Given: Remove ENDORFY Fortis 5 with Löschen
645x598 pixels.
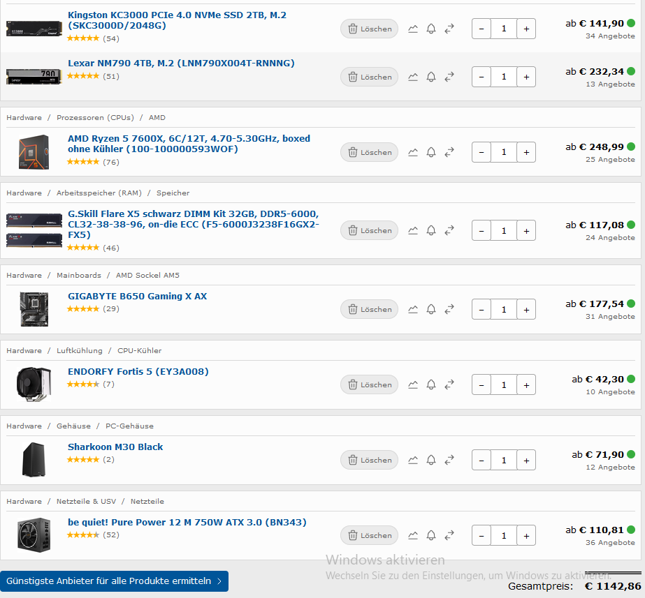Looking at the screenshot, I should coord(370,385).
